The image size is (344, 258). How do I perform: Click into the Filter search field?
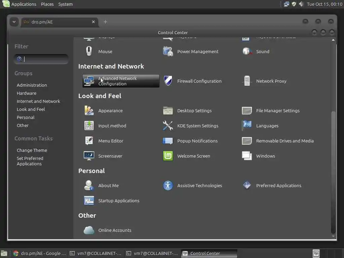[x=41, y=59]
